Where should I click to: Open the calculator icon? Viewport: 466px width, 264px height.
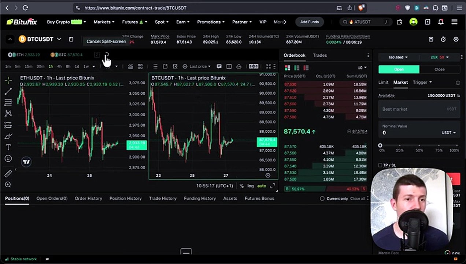pos(431,39)
